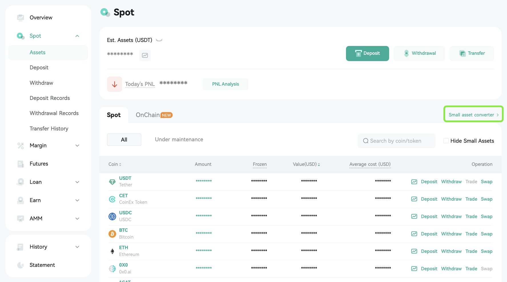Open Withdrawal Records in the sidebar

coord(54,113)
